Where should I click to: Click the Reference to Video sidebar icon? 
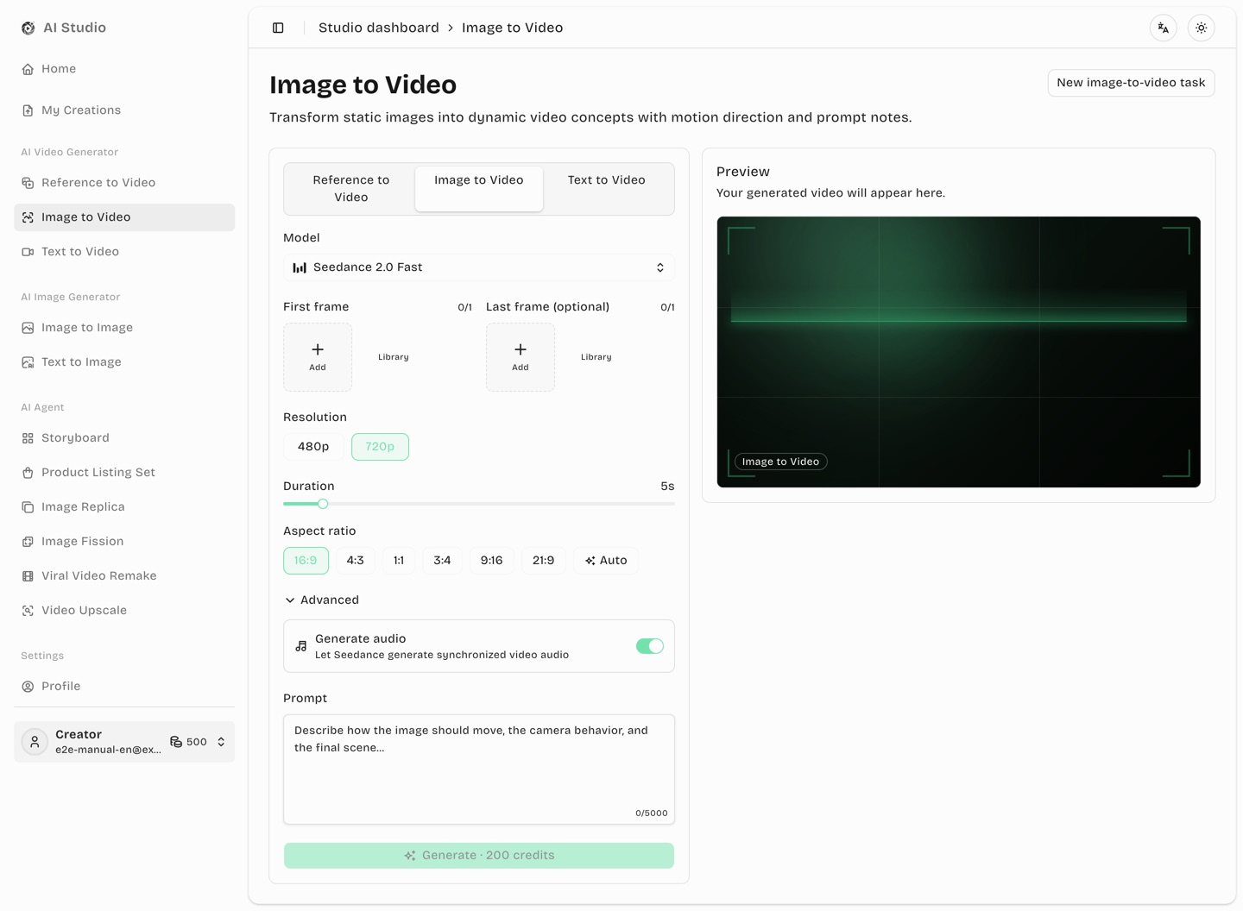[x=28, y=183]
